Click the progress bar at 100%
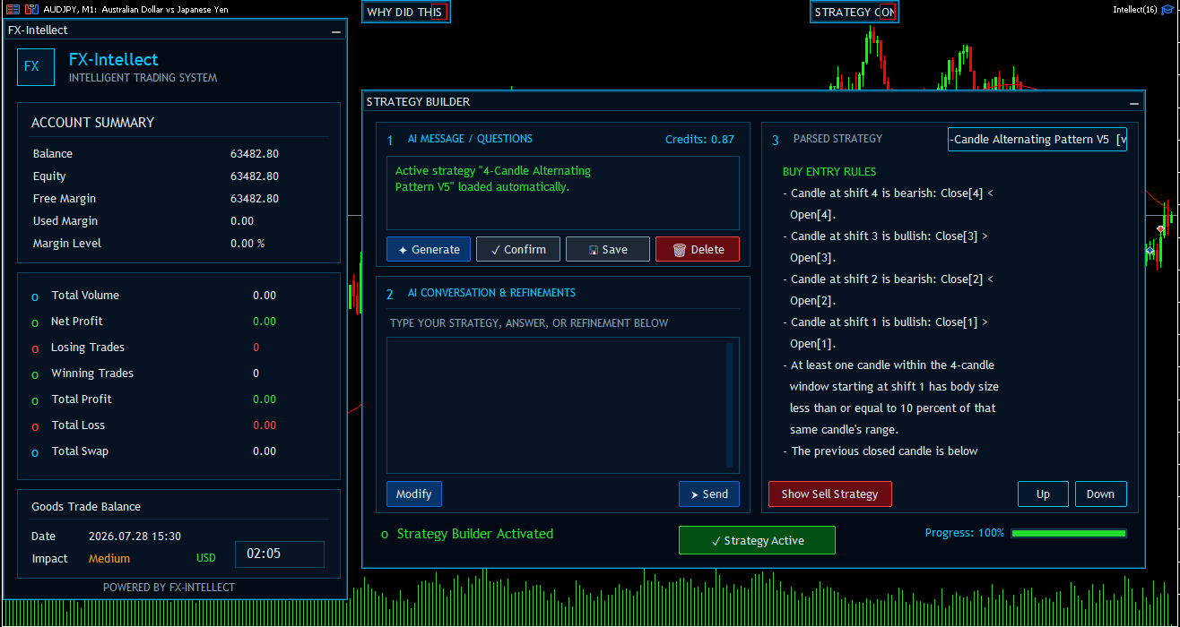The width and height of the screenshot is (1180, 627). click(1069, 533)
